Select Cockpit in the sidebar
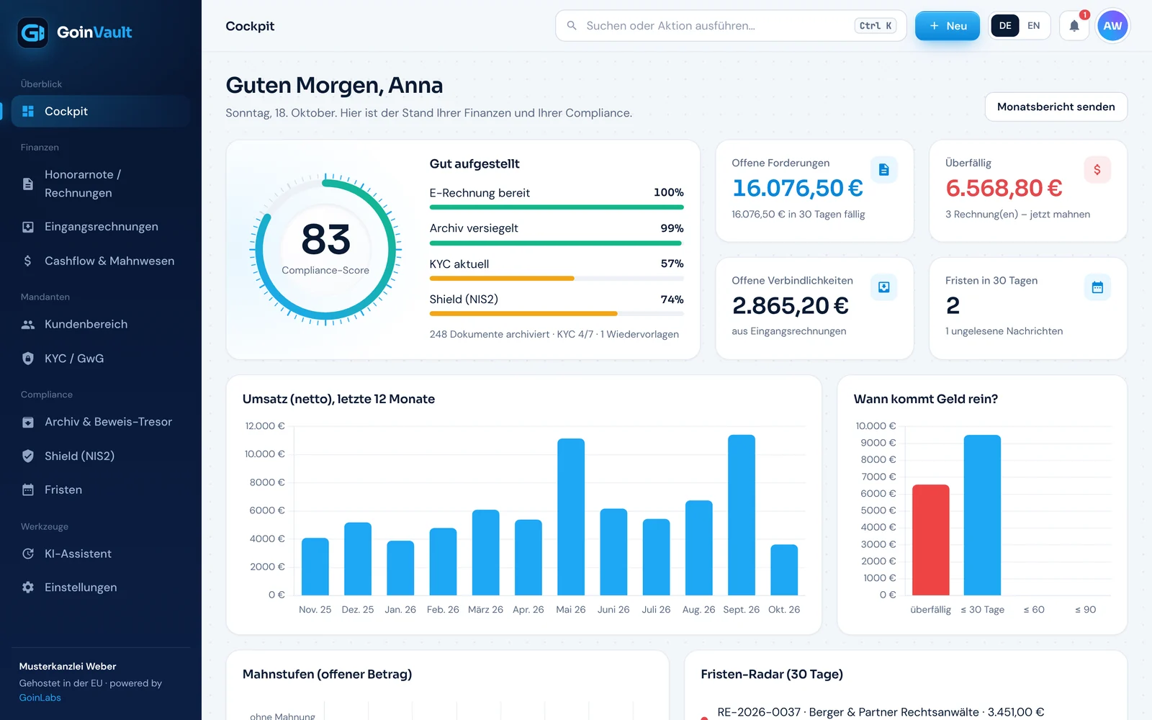This screenshot has height=720, width=1152. tap(100, 111)
